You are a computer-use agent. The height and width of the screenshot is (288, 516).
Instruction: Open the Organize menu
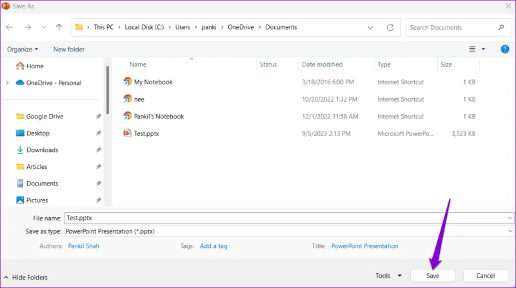point(23,50)
